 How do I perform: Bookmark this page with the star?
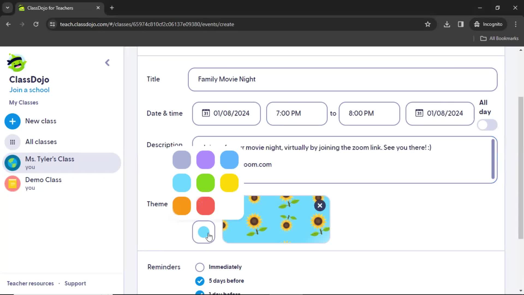428,24
